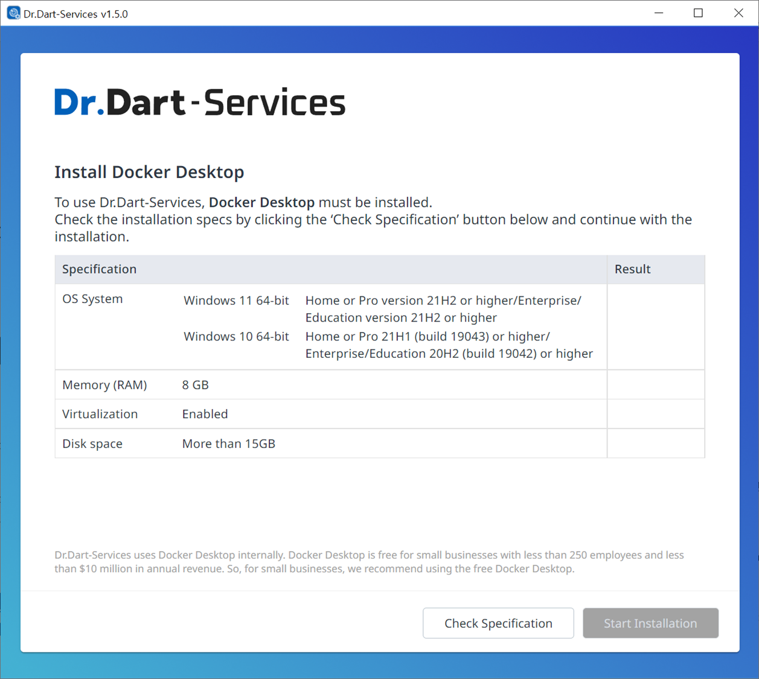
Task: Click the Start Installation button
Action: coord(650,623)
